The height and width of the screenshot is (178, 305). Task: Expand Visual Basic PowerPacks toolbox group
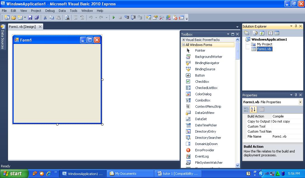click(183, 39)
